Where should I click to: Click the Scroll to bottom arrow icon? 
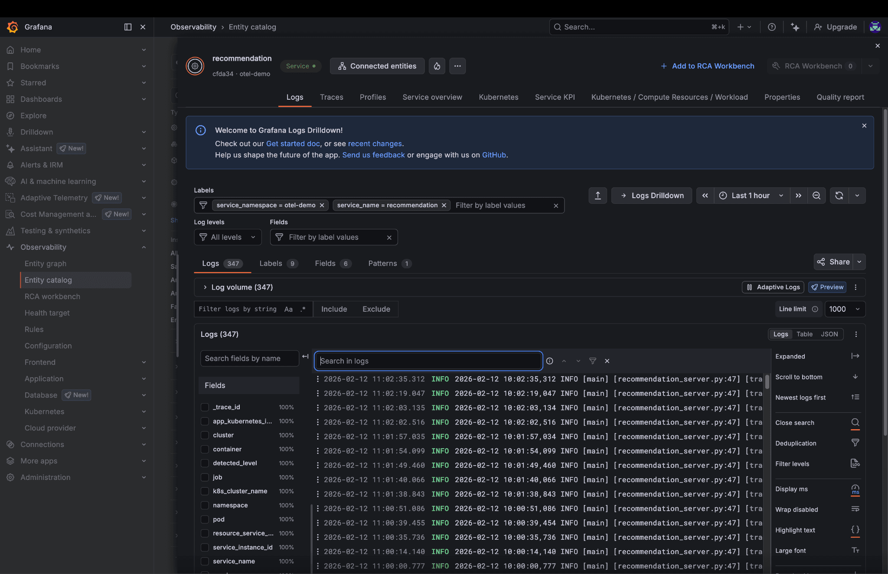(x=855, y=377)
